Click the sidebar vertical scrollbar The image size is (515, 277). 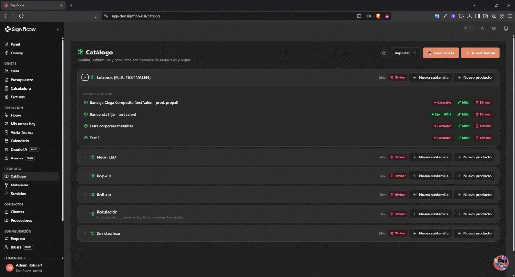[63, 129]
